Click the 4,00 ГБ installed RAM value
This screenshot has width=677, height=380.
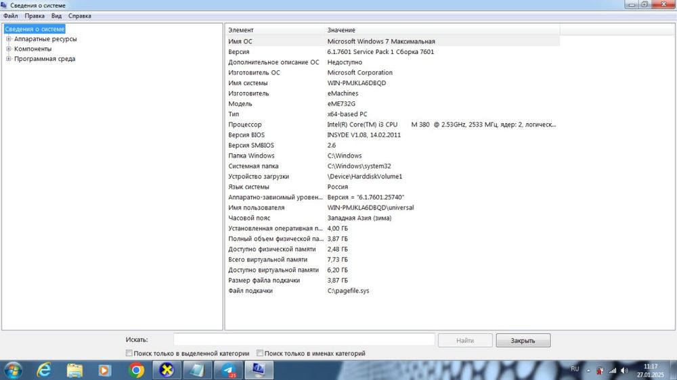[x=337, y=228]
